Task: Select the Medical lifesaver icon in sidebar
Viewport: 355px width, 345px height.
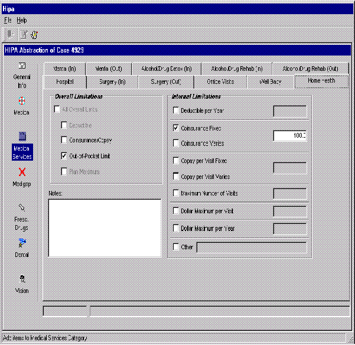Action: 22,100
